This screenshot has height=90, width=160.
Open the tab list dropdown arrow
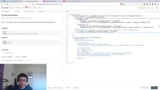pyautogui.click(x=150, y=1)
